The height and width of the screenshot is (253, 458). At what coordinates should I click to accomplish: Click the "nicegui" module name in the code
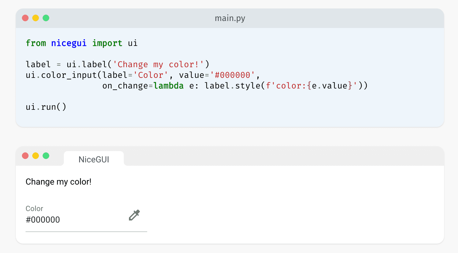[69, 43]
